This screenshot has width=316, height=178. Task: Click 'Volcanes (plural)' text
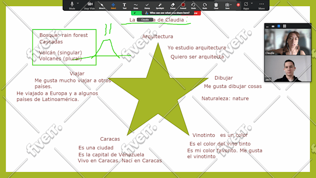pyautogui.click(x=60, y=59)
